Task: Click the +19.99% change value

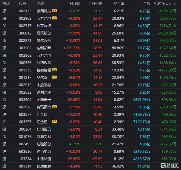Action: click(x=73, y=33)
